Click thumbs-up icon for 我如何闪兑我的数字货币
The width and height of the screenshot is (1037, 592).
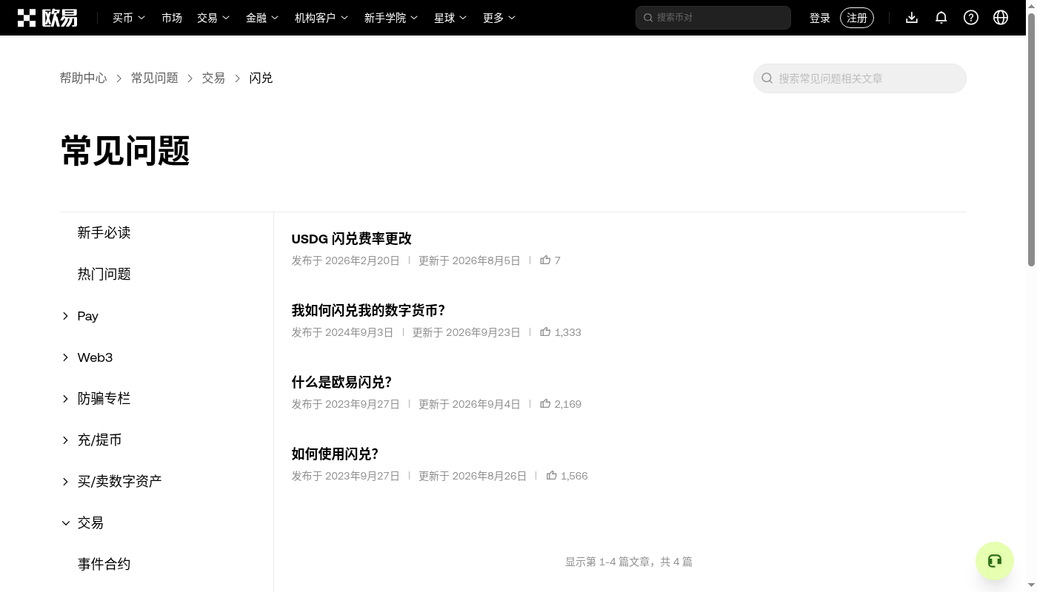[546, 332]
